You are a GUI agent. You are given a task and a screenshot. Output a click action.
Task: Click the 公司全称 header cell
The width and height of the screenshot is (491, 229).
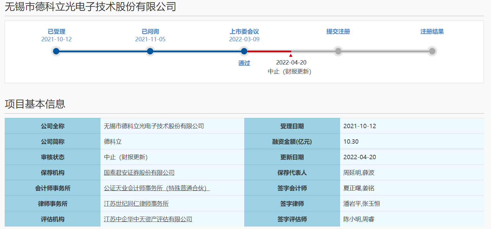click(x=53, y=126)
